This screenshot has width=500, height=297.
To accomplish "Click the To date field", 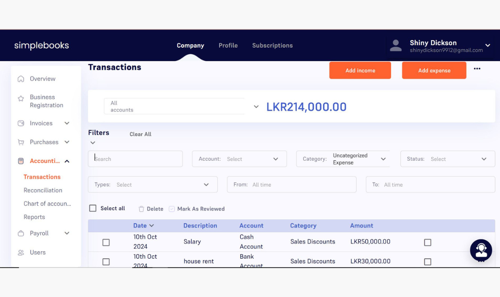I will pos(430,184).
